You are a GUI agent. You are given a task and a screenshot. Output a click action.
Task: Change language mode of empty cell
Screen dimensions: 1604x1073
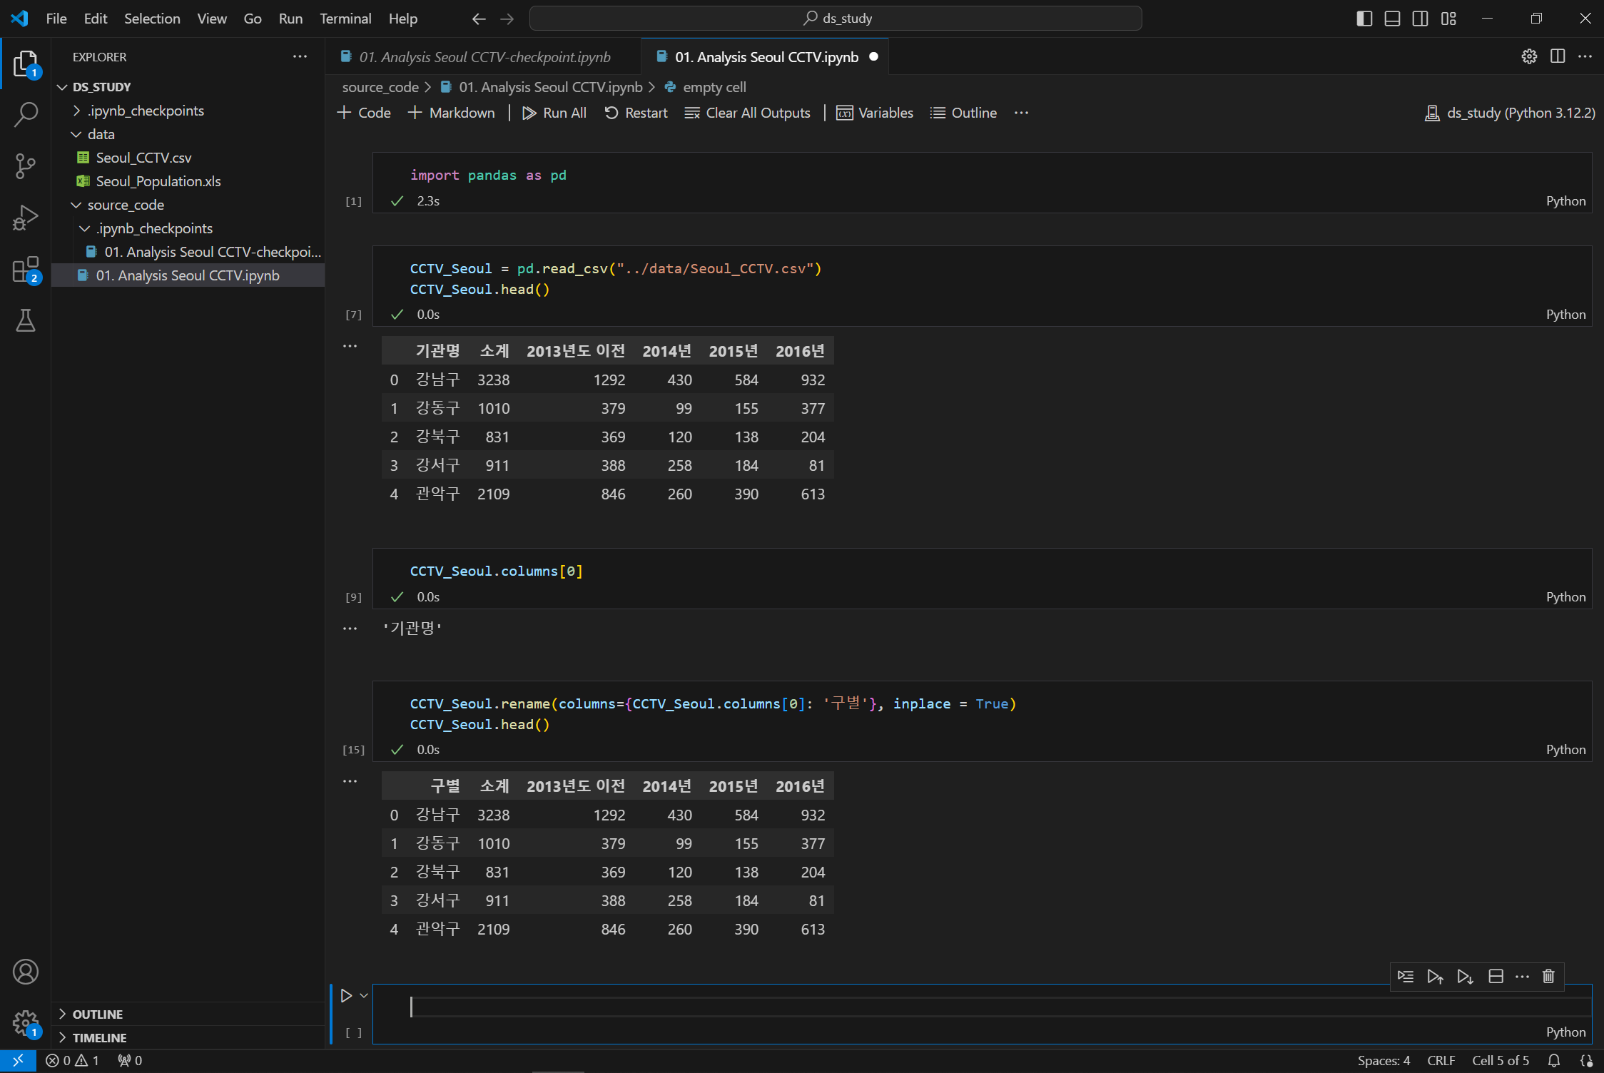(x=1565, y=1032)
